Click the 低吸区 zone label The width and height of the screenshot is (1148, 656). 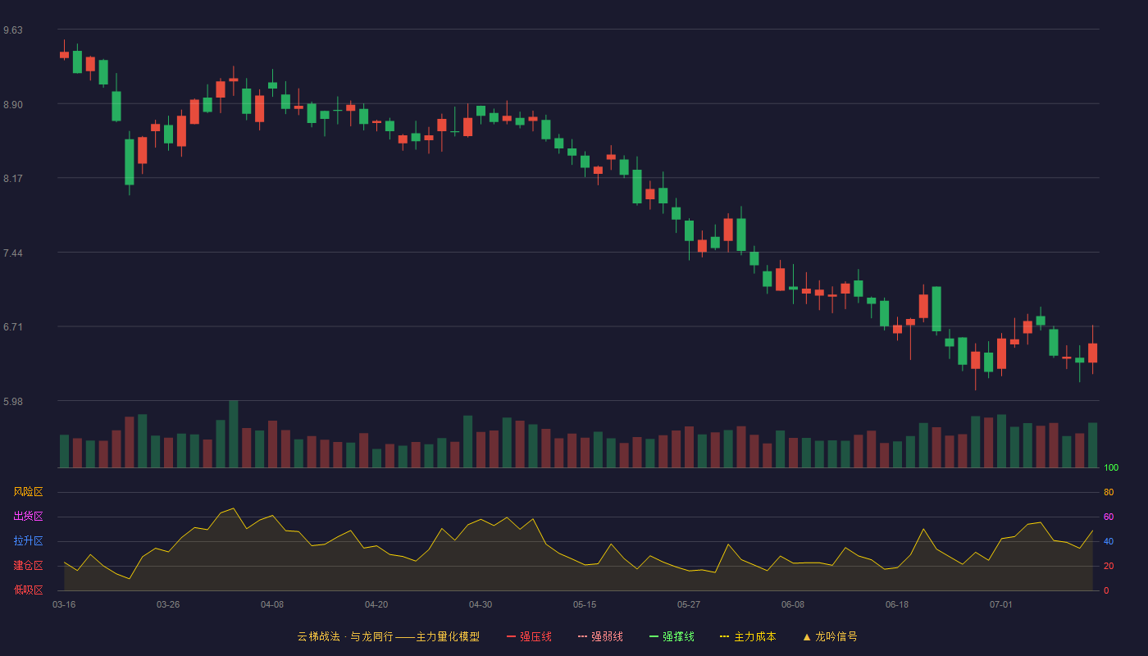pyautogui.click(x=28, y=590)
